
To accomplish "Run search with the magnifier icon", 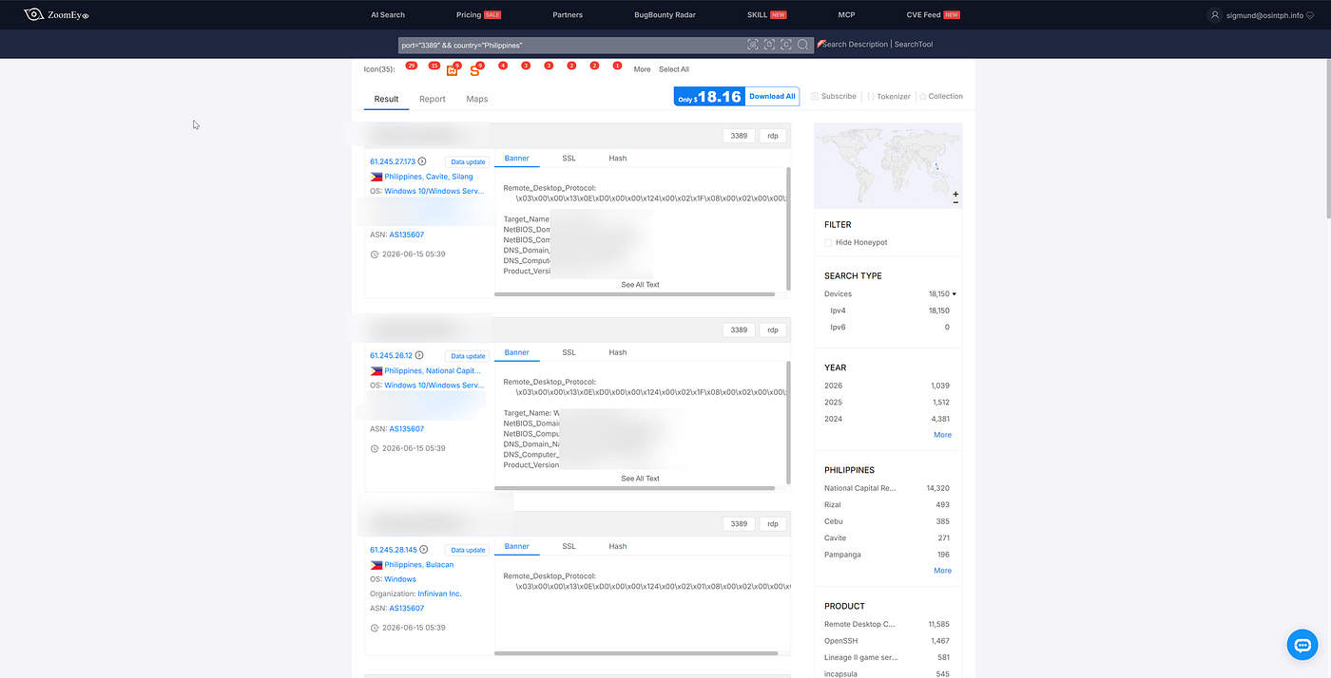I will click(803, 45).
